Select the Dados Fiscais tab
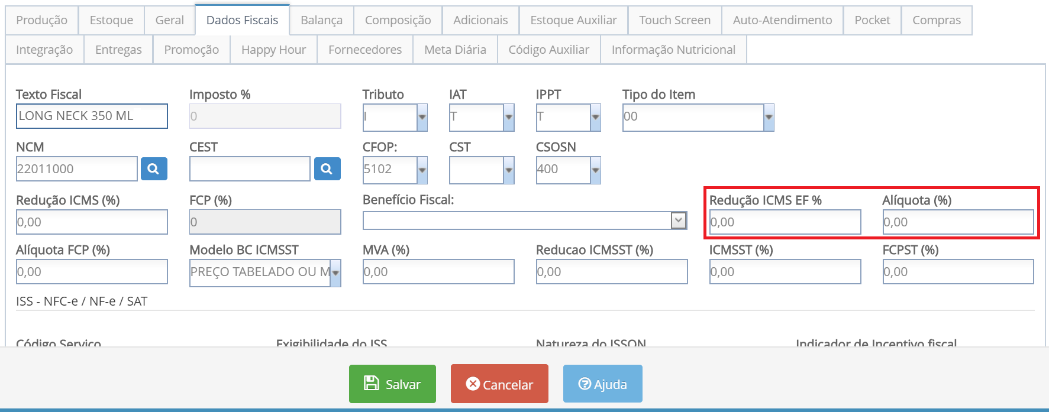The height and width of the screenshot is (412, 1049). coord(242,20)
